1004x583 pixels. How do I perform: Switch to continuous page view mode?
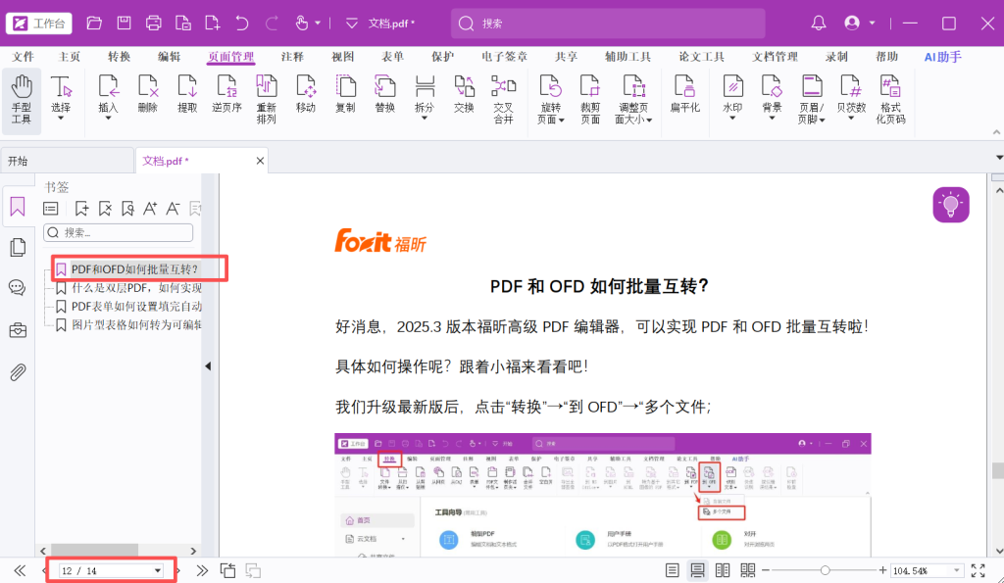click(x=697, y=570)
